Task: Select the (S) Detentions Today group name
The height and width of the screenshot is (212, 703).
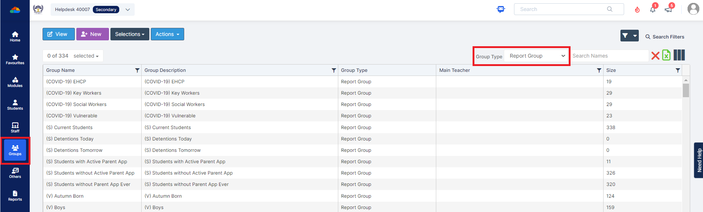Action: (70, 139)
